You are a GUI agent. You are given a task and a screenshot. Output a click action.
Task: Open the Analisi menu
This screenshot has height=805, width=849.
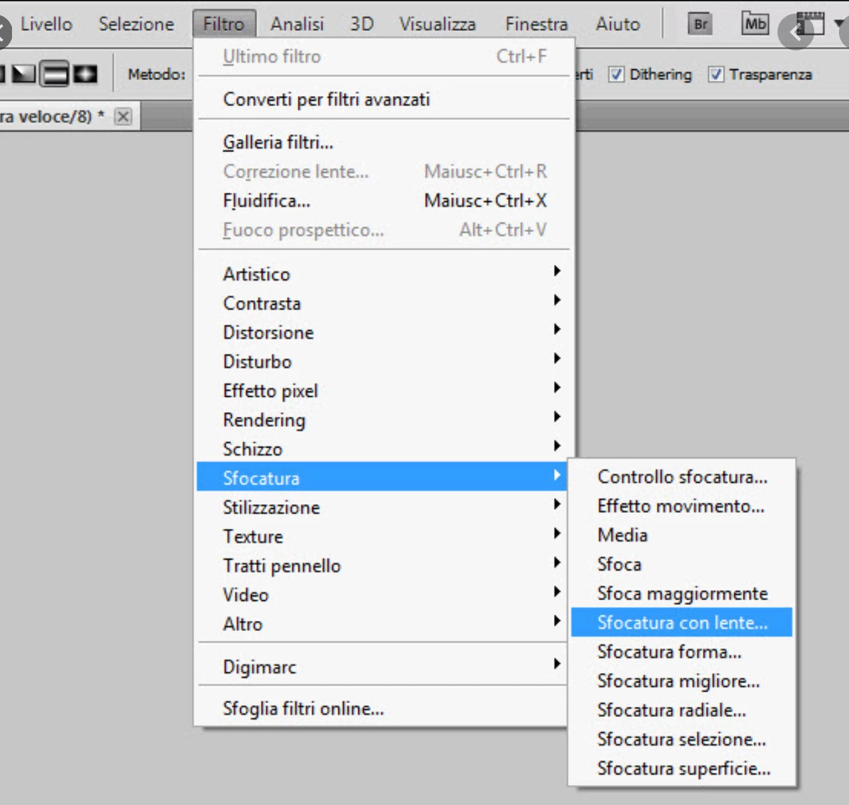coord(297,24)
